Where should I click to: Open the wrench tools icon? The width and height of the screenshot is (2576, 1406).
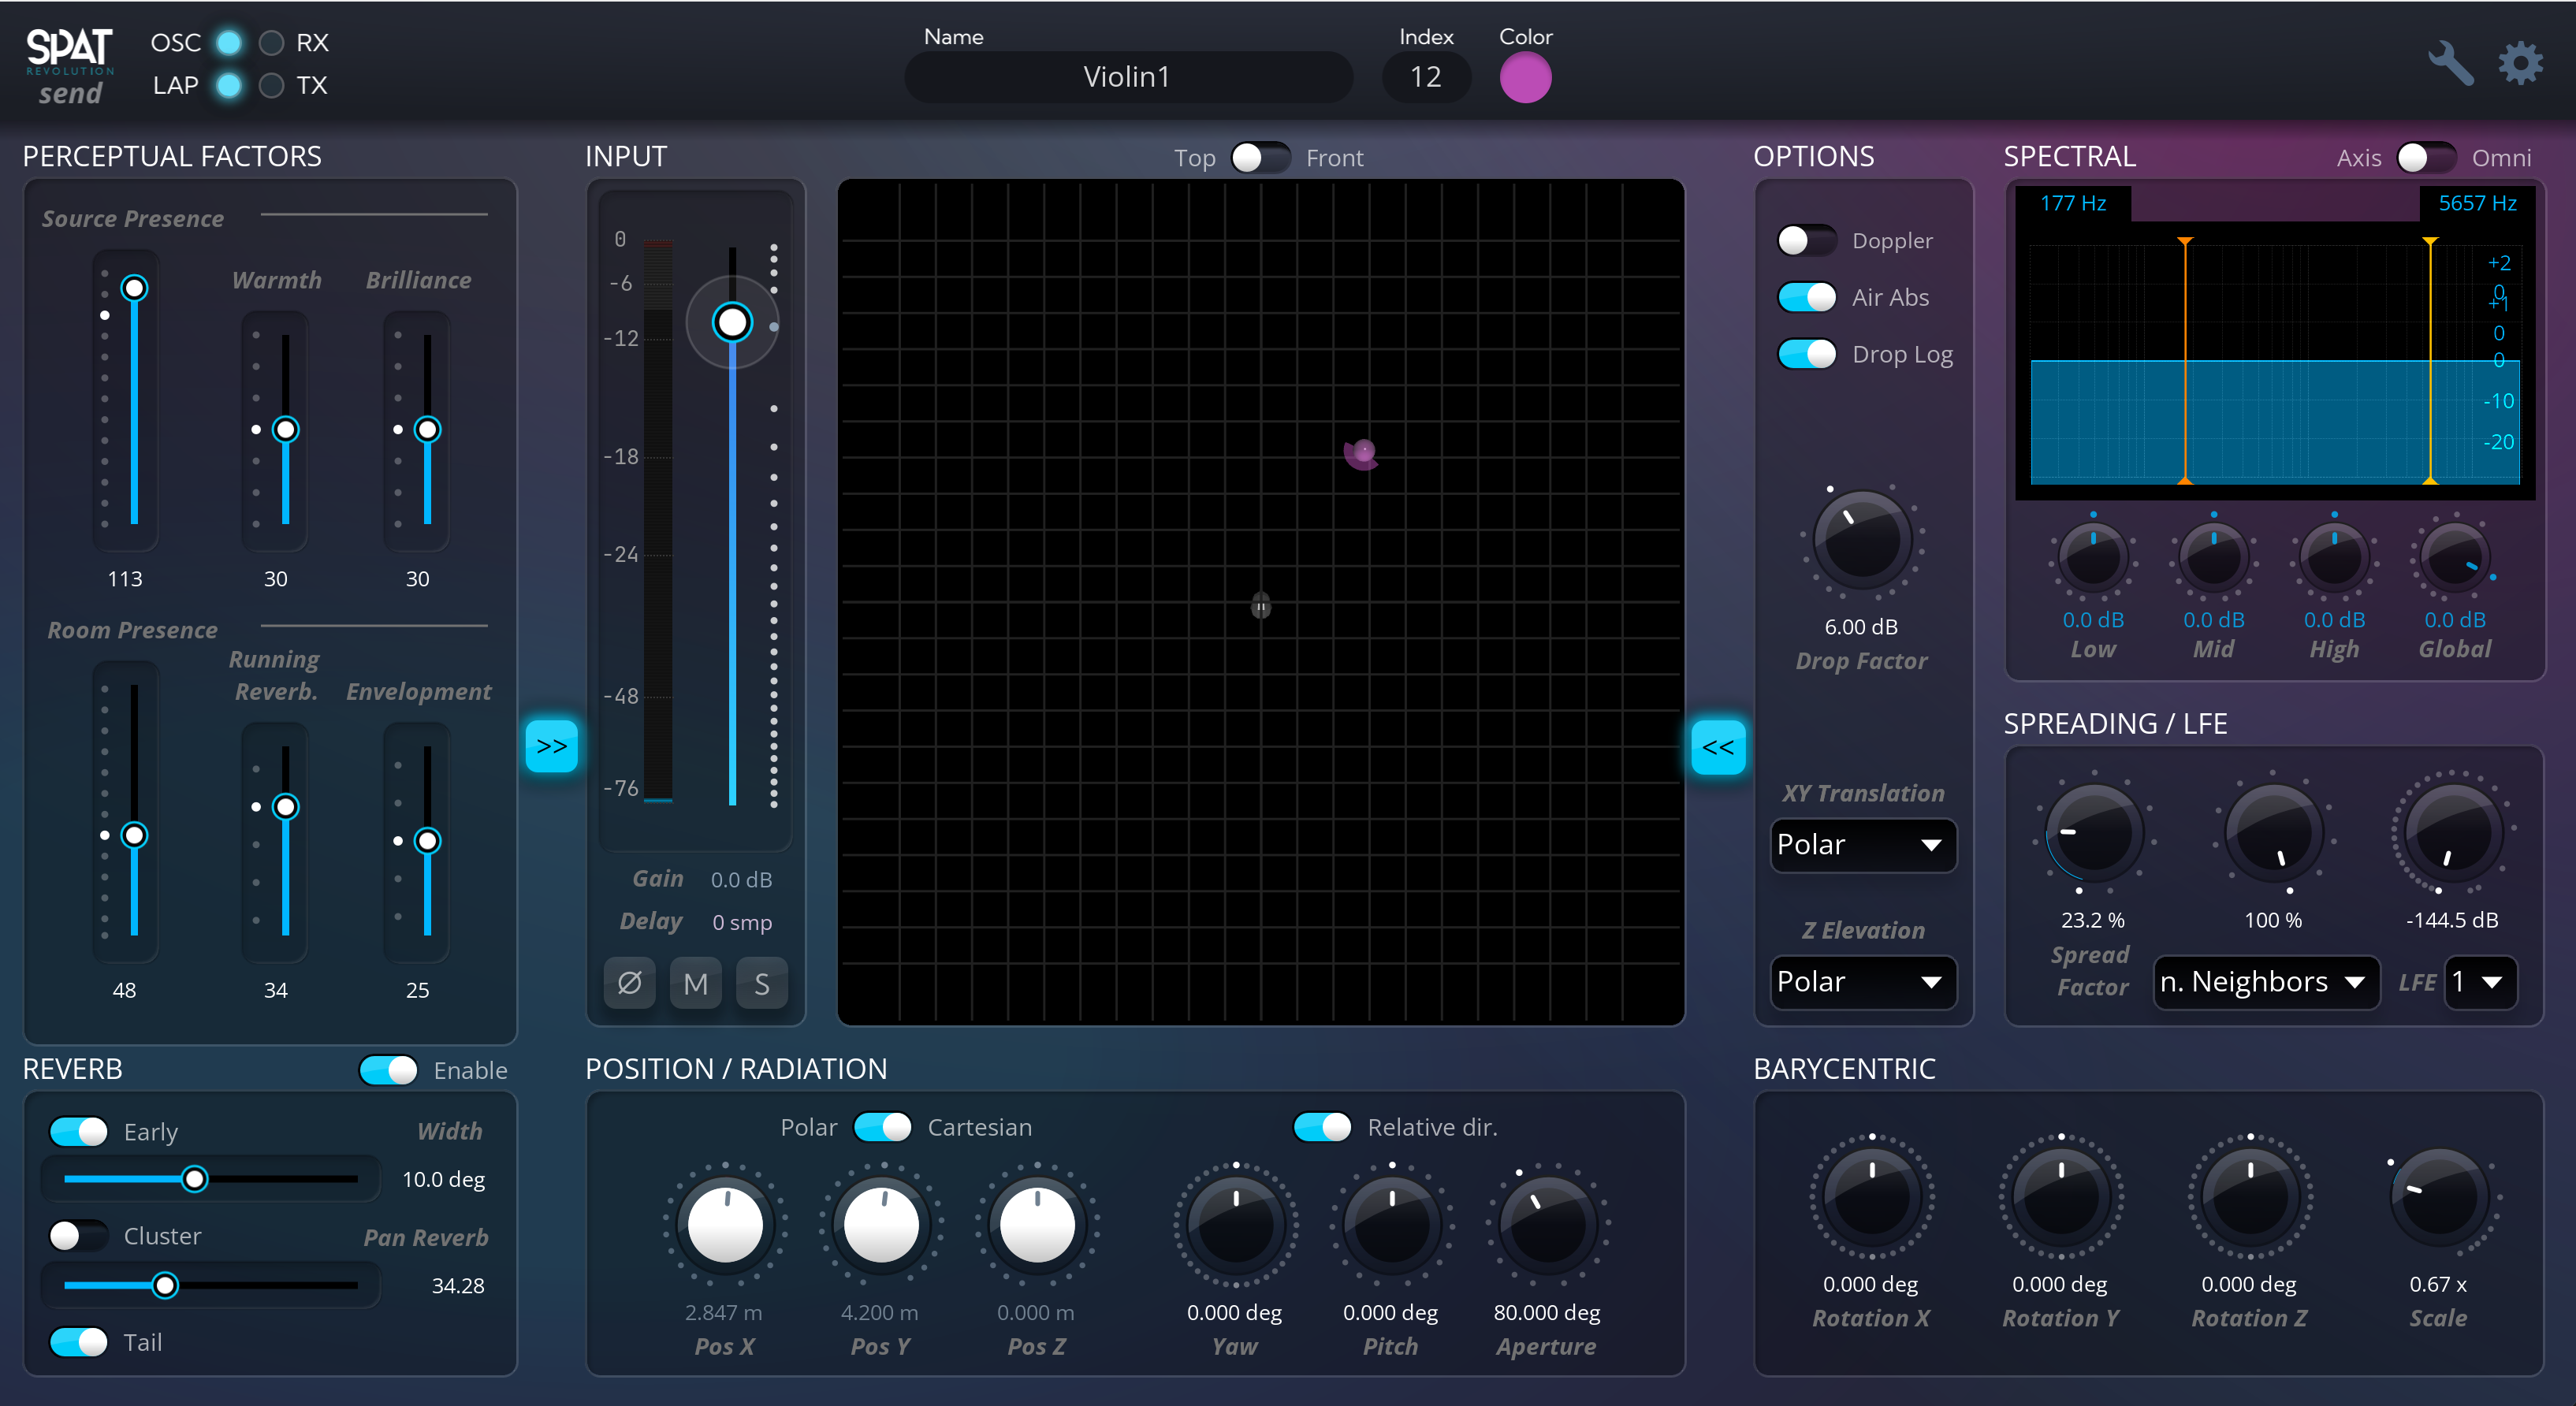pos(2451,64)
